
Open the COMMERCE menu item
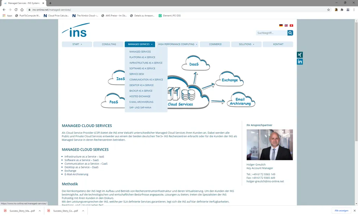pos(215,44)
